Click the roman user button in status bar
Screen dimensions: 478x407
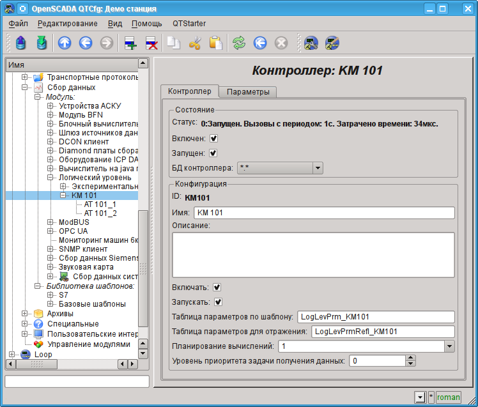[x=448, y=397]
